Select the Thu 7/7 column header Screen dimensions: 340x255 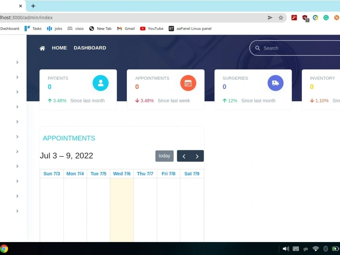click(145, 174)
